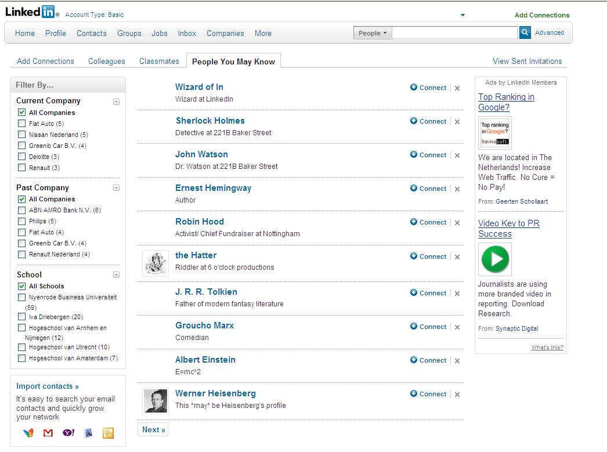This screenshot has width=607, height=452.
Task: Click the search magnifying glass button
Action: [x=525, y=33]
